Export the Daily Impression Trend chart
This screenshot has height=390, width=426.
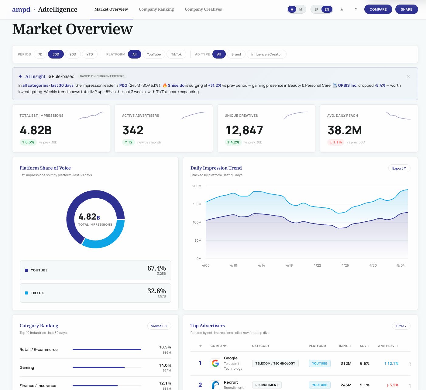pos(399,168)
